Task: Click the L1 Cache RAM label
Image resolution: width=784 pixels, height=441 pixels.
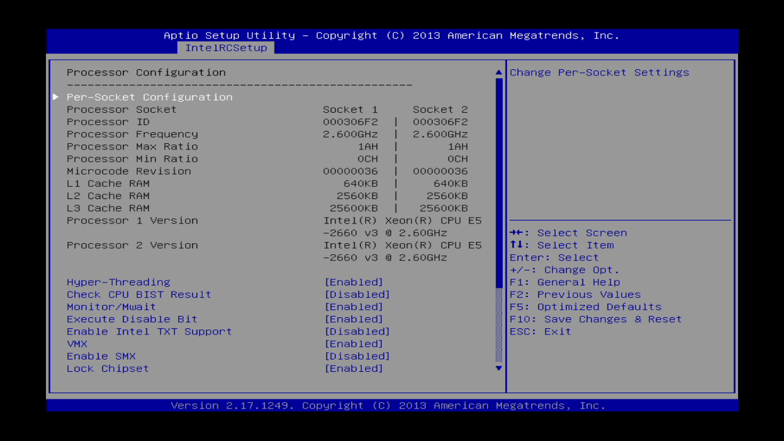Action: click(108, 183)
